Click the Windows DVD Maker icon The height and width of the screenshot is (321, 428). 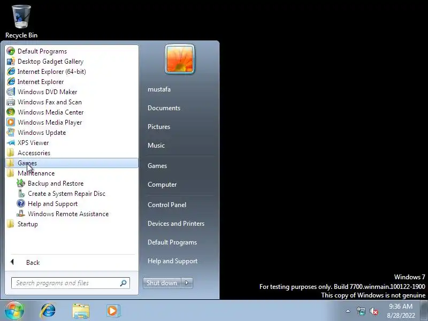pos(11,92)
